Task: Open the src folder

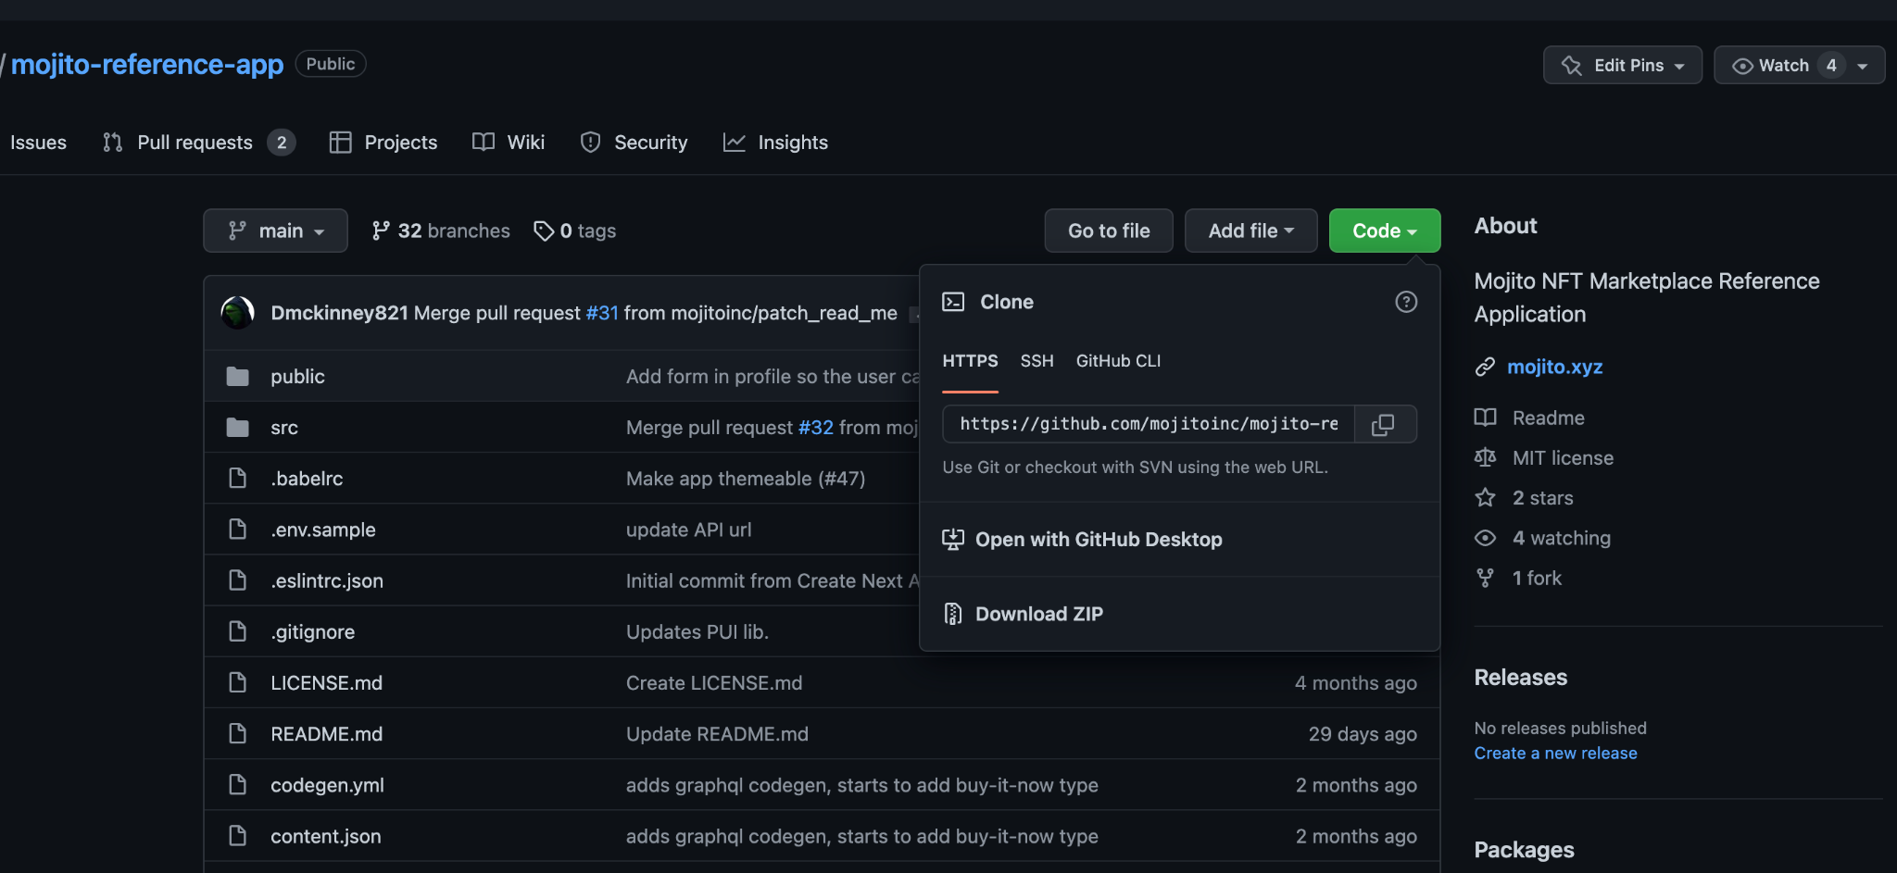Action: coord(284,427)
